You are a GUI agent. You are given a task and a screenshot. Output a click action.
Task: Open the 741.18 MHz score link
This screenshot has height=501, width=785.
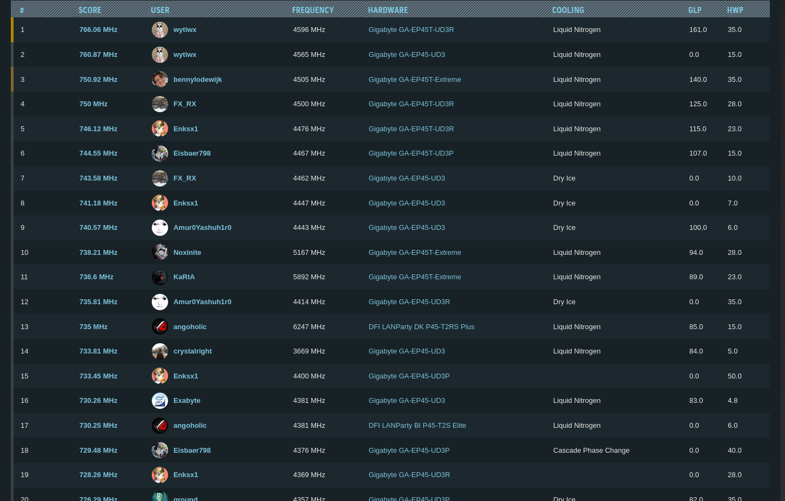click(98, 203)
